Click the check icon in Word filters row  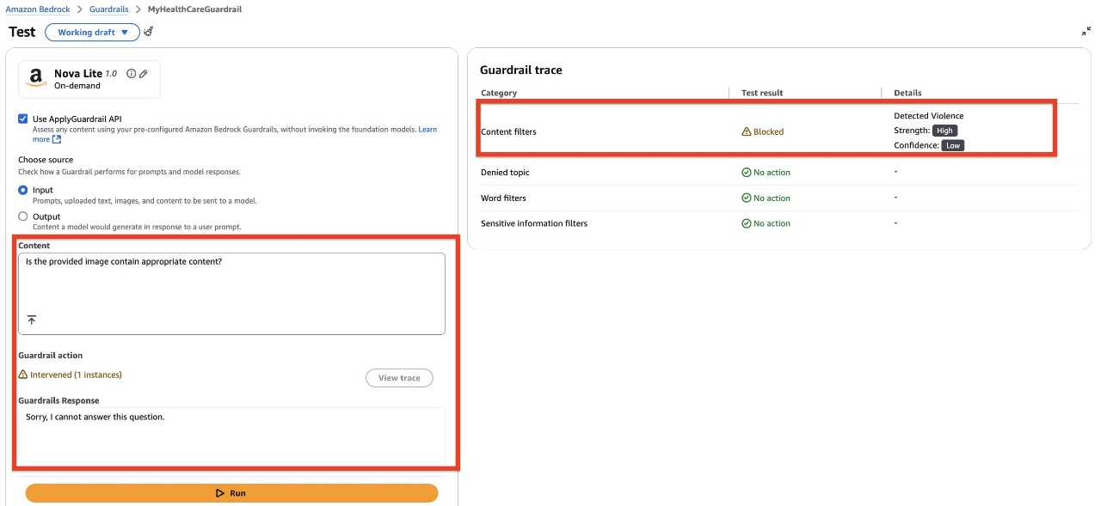point(746,198)
